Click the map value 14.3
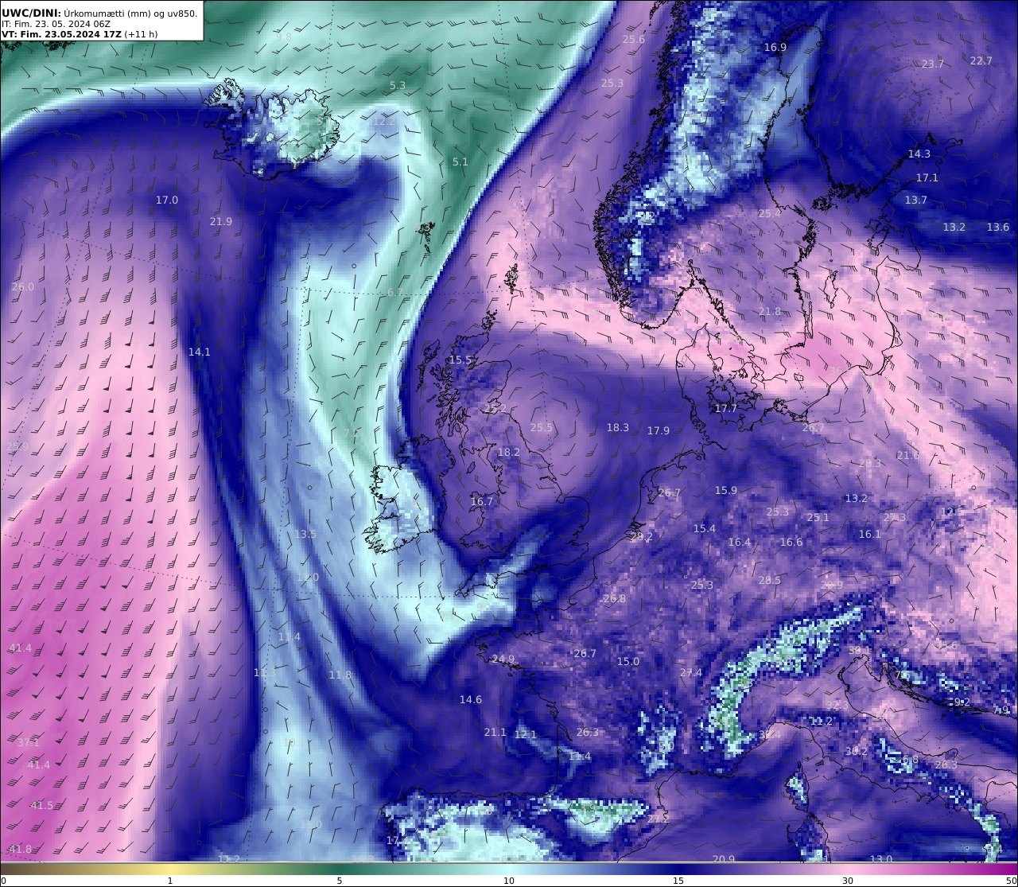 (919, 154)
